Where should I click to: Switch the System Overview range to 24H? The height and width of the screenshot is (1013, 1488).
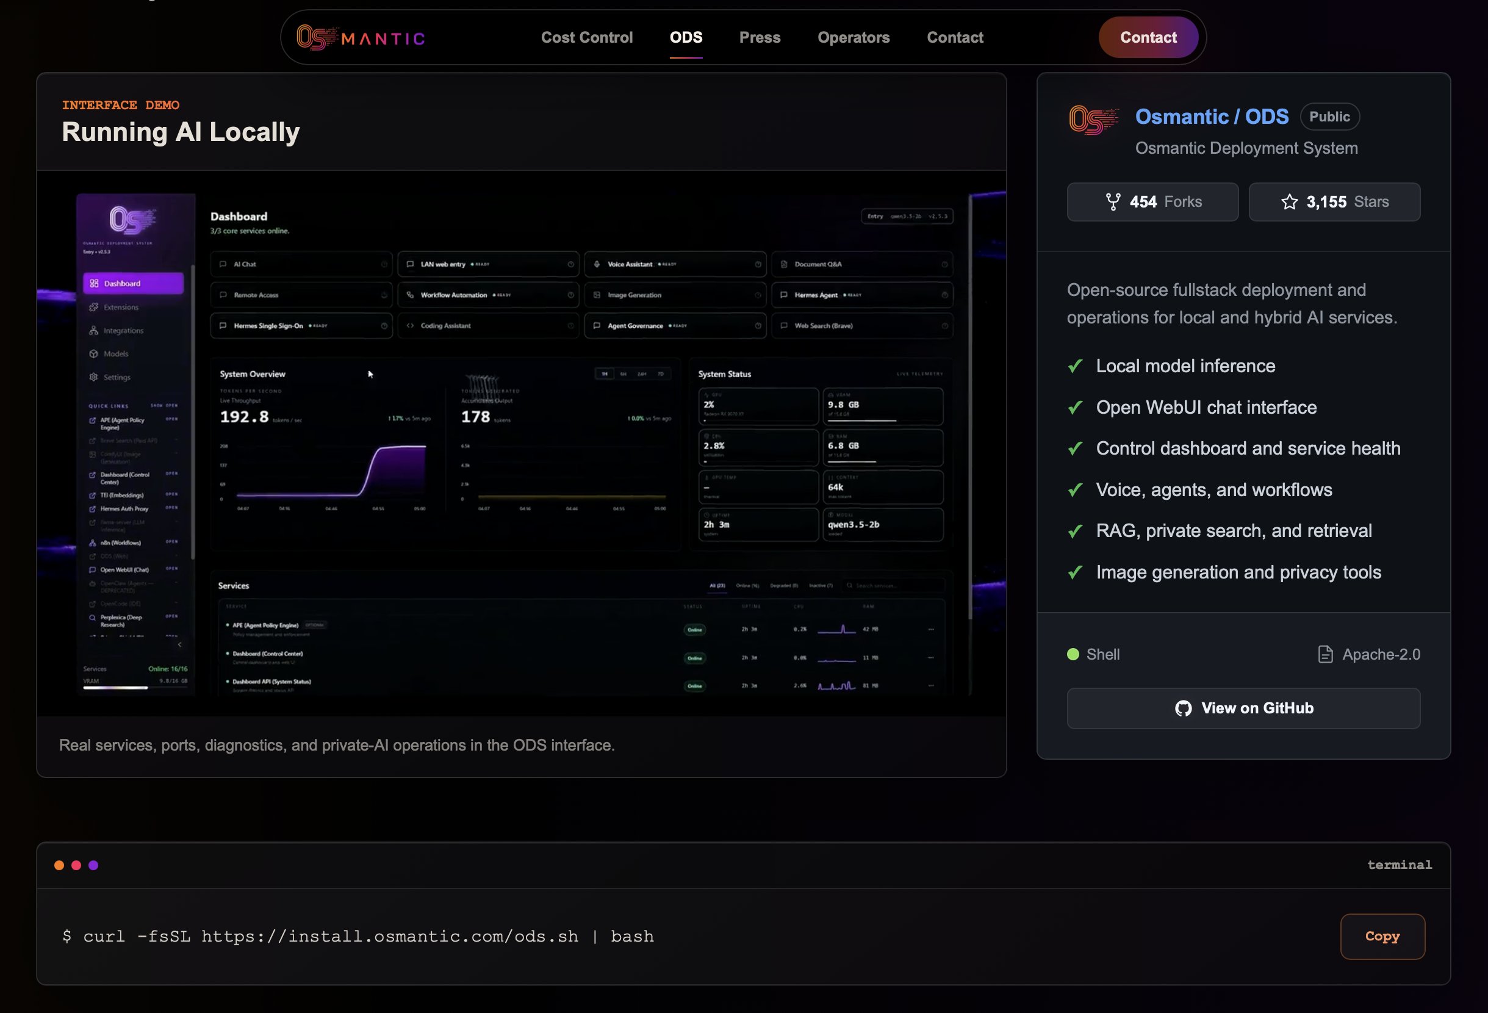click(642, 374)
